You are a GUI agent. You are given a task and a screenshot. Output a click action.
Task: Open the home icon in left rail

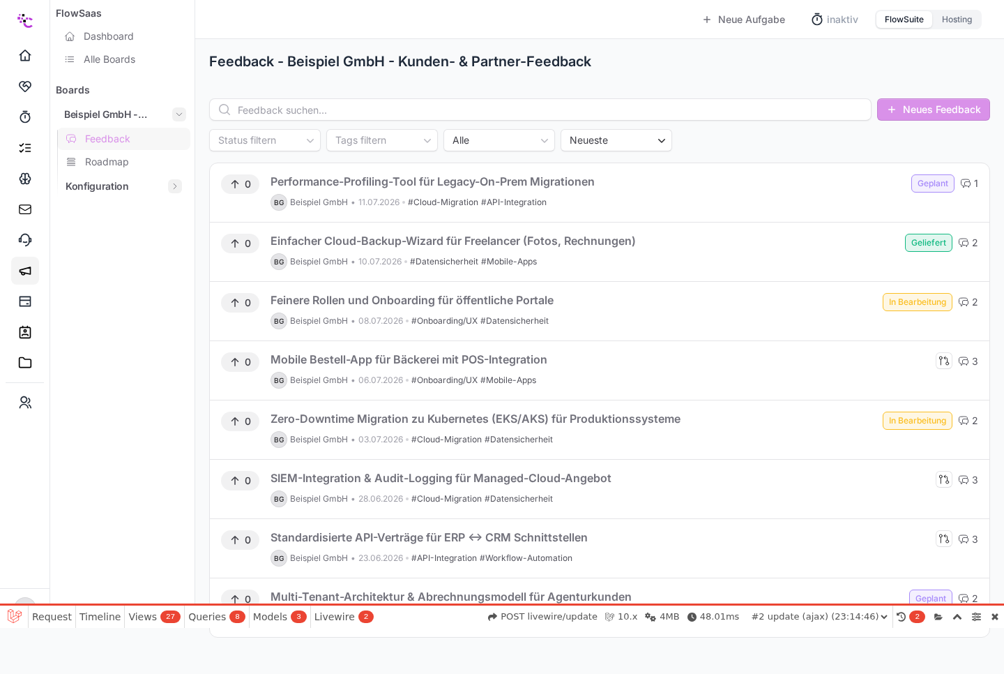click(x=25, y=55)
